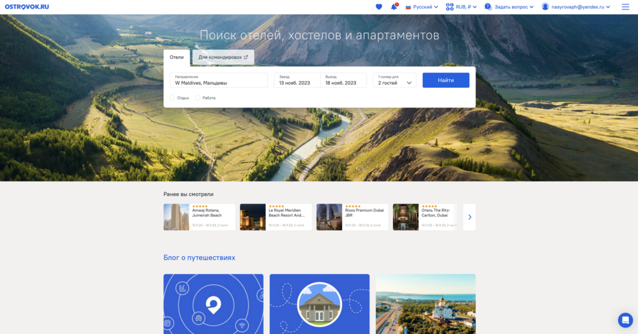This screenshot has height=334, width=638.
Task: Expand the RUB currency dropdown
Action: coord(462,7)
